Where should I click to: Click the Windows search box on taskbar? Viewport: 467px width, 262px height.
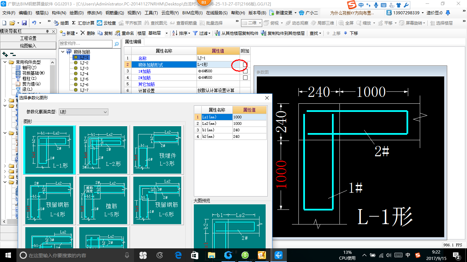pos(75,255)
